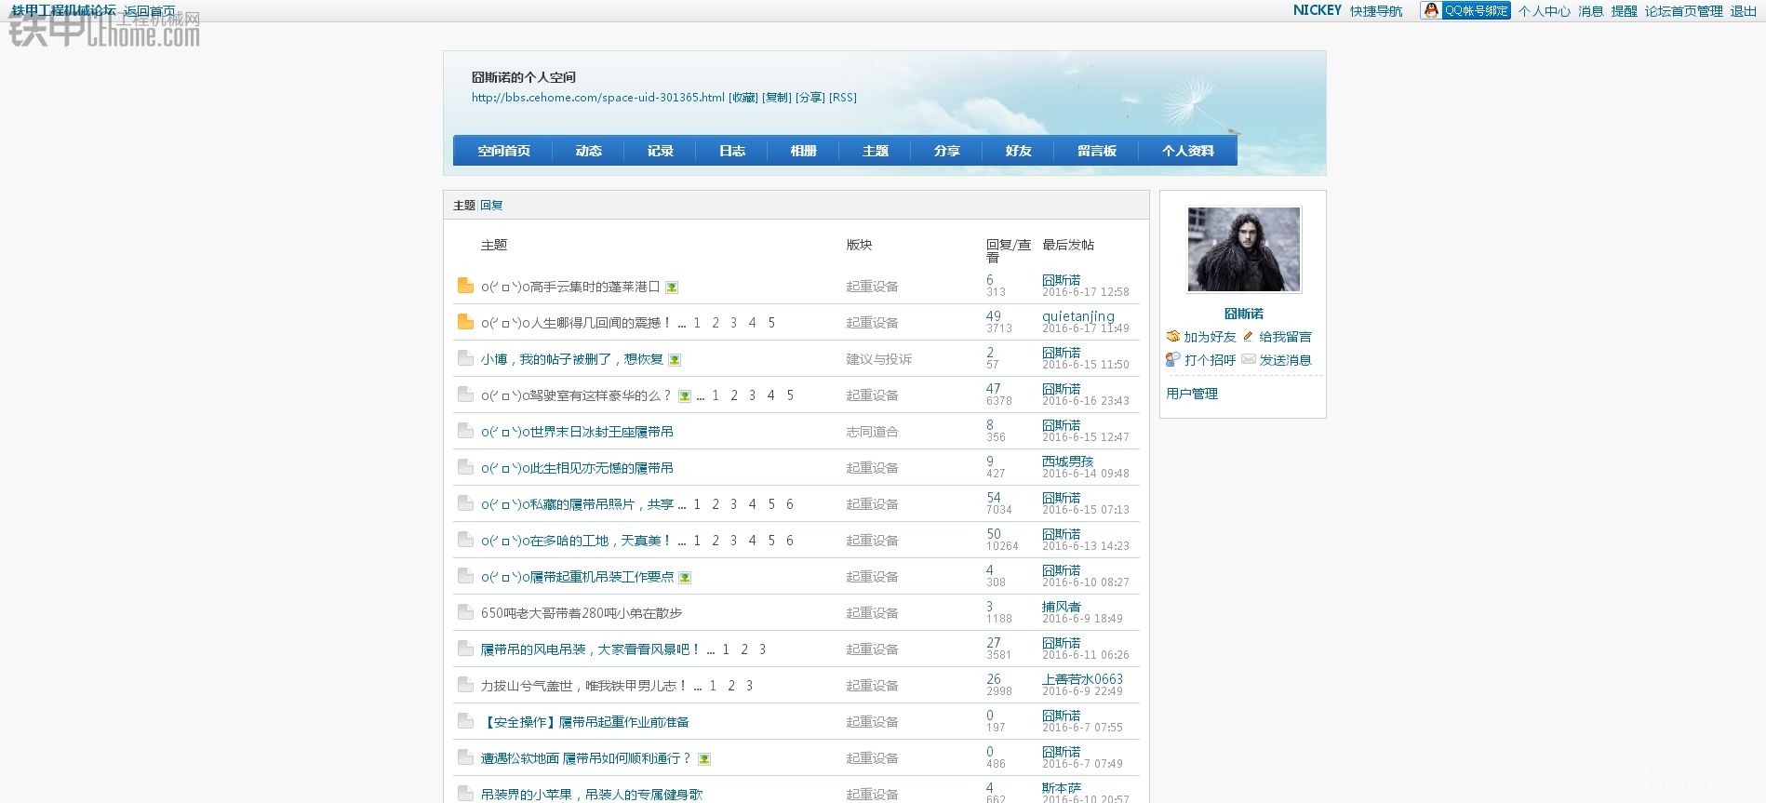Click the [RSS] link
The width and height of the screenshot is (1766, 803).
843,98
